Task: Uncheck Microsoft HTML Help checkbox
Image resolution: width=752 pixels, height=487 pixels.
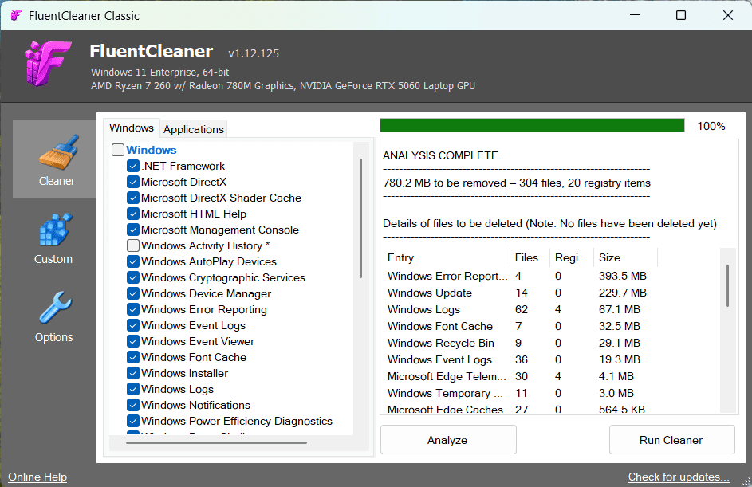Action: pos(133,214)
